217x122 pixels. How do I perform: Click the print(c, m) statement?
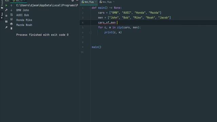click(x=113, y=33)
